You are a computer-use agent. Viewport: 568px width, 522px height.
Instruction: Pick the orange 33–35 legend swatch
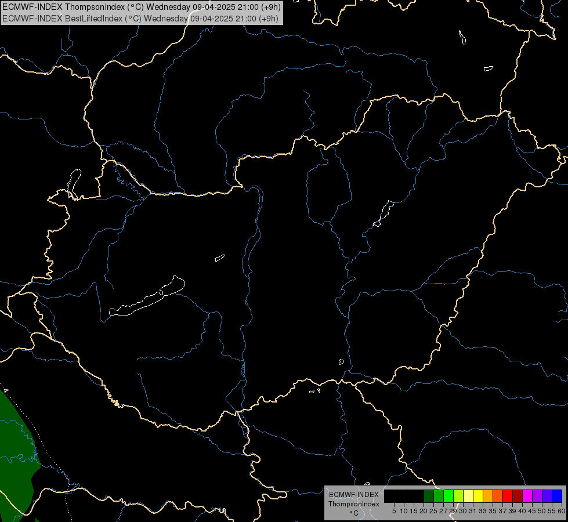(x=488, y=496)
